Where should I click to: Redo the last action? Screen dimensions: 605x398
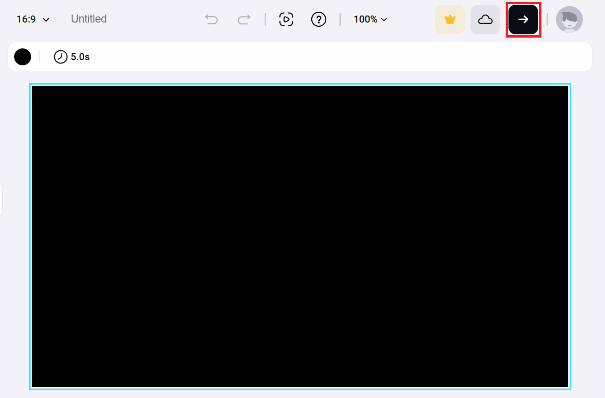point(243,19)
